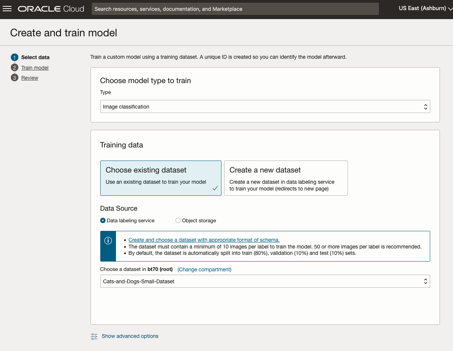This screenshot has height=351, width=453.
Task: Click the advanced options sliders icon
Action: pyautogui.click(x=94, y=336)
